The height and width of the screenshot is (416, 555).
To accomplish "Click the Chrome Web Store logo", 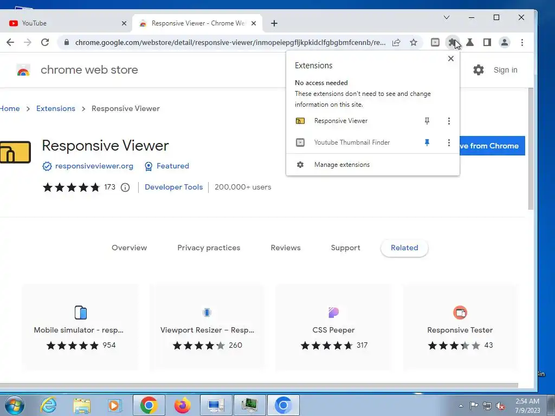I will pos(23,70).
